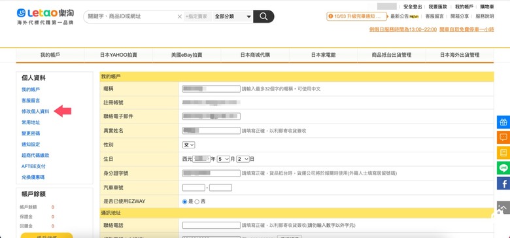Click the 我要匯款 link

point(438,7)
